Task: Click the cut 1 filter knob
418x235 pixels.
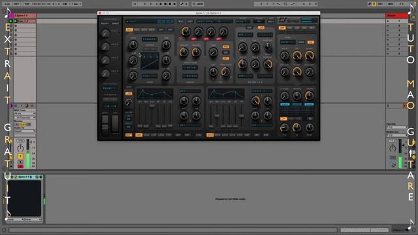Action: (x=242, y=48)
